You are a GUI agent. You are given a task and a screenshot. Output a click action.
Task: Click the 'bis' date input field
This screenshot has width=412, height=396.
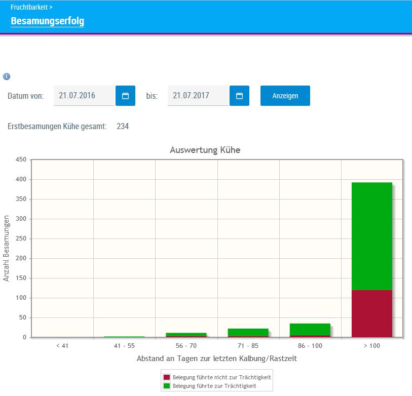coord(198,95)
